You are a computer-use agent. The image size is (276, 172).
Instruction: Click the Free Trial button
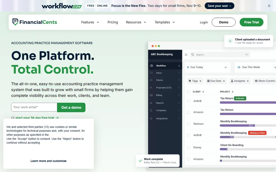tap(251, 22)
